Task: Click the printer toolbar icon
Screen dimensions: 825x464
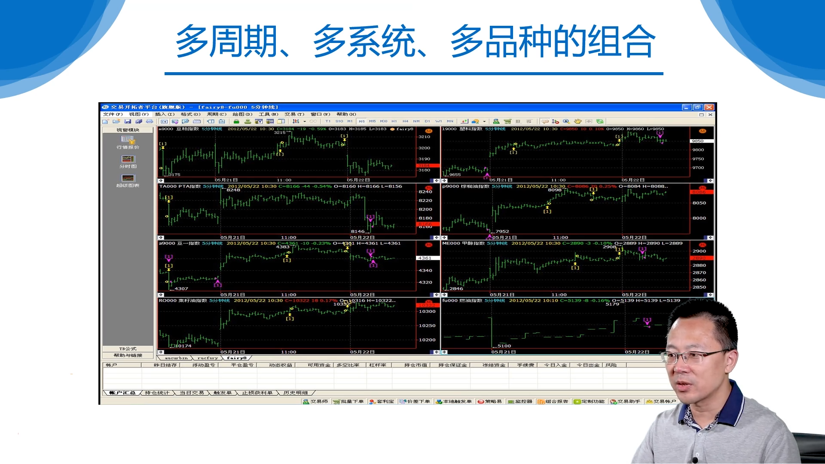Action: [150, 122]
